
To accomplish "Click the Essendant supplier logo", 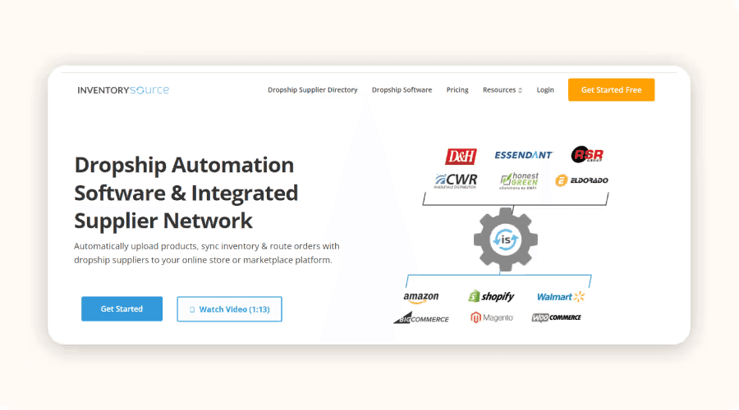I will point(523,155).
